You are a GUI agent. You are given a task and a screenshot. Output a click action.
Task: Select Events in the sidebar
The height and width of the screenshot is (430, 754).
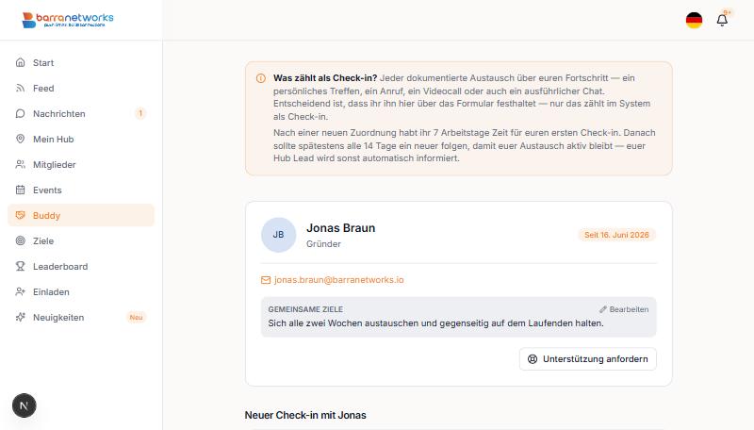(x=81, y=190)
